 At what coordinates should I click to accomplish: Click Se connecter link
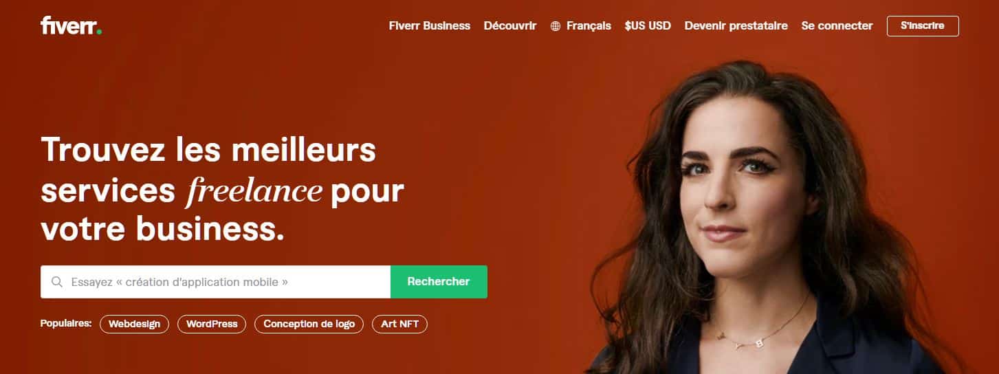pos(837,25)
